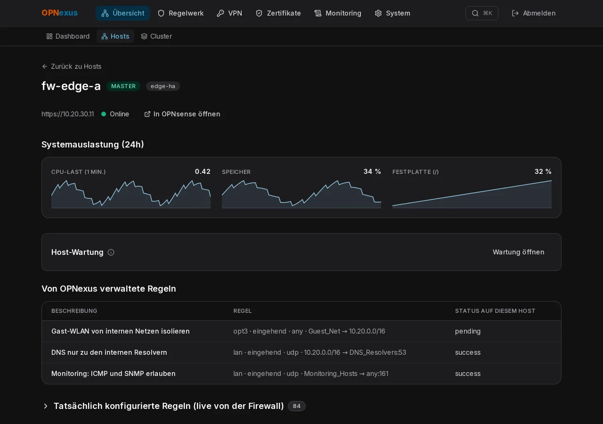Screen dimensions: 603x424
Task: Click the Abmelden logout button
Action: pos(534,13)
